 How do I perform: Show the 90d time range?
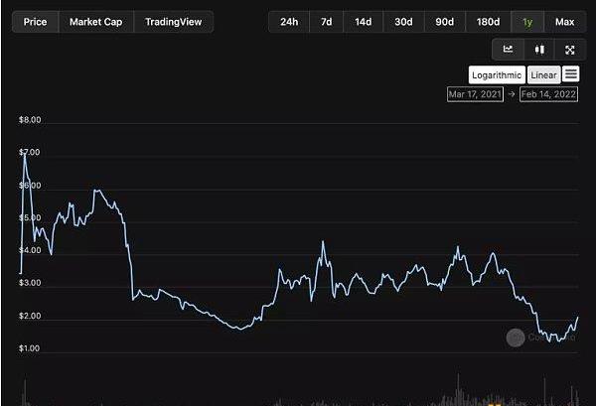point(443,22)
